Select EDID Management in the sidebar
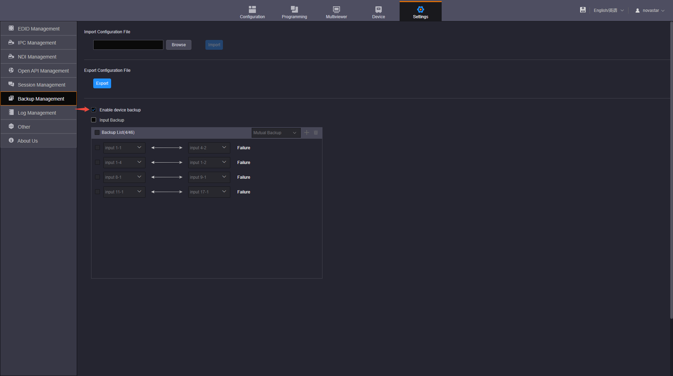 pyautogui.click(x=39, y=29)
